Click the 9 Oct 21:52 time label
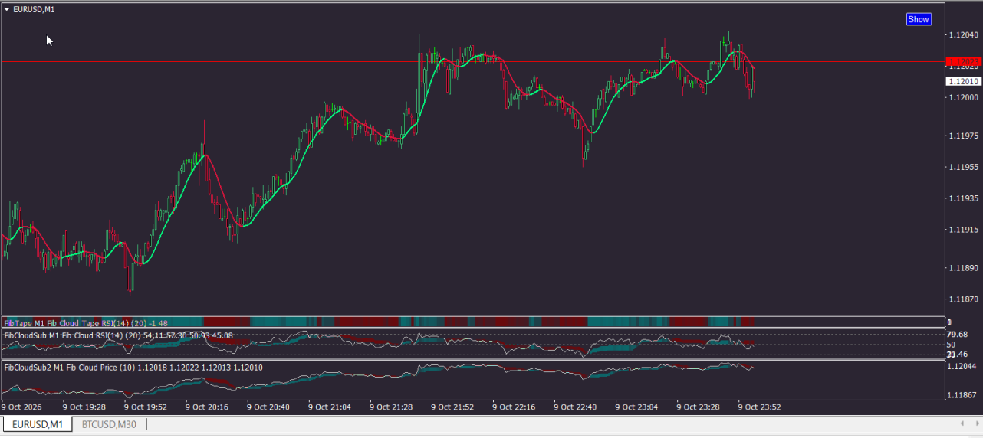Screen dimensions: 983x438 click(x=452, y=407)
